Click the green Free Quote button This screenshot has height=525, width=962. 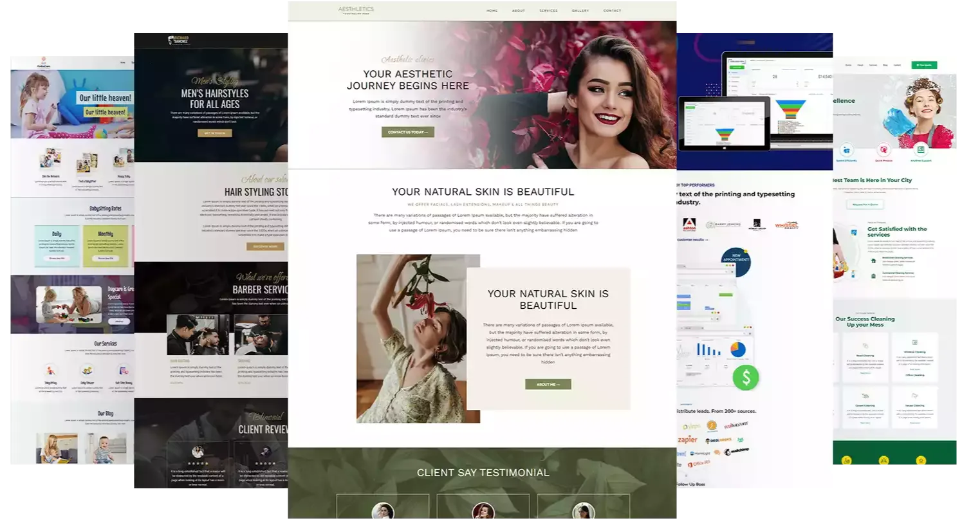pos(924,65)
